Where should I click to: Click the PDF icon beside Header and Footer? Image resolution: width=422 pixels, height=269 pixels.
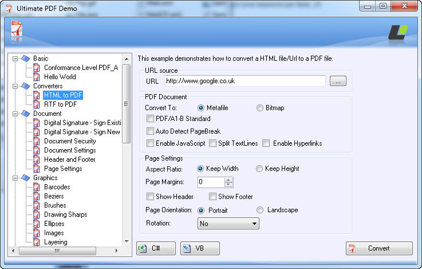click(37, 159)
